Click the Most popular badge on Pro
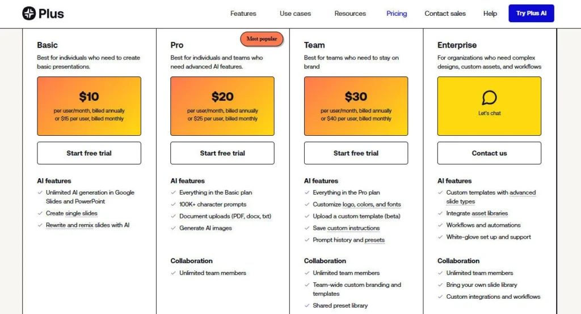The width and height of the screenshot is (581, 314). (262, 39)
